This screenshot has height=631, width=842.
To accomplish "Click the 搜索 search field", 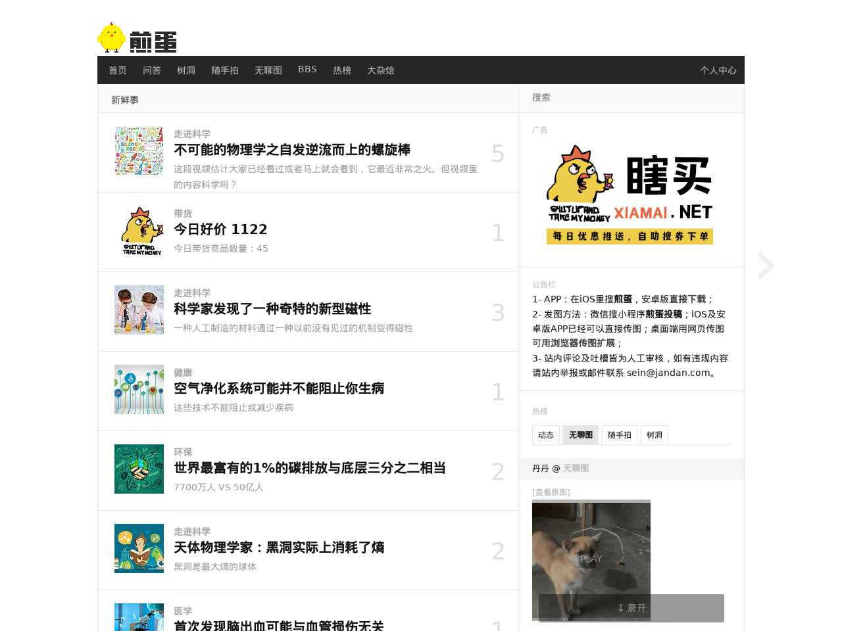I will pyautogui.click(x=630, y=98).
